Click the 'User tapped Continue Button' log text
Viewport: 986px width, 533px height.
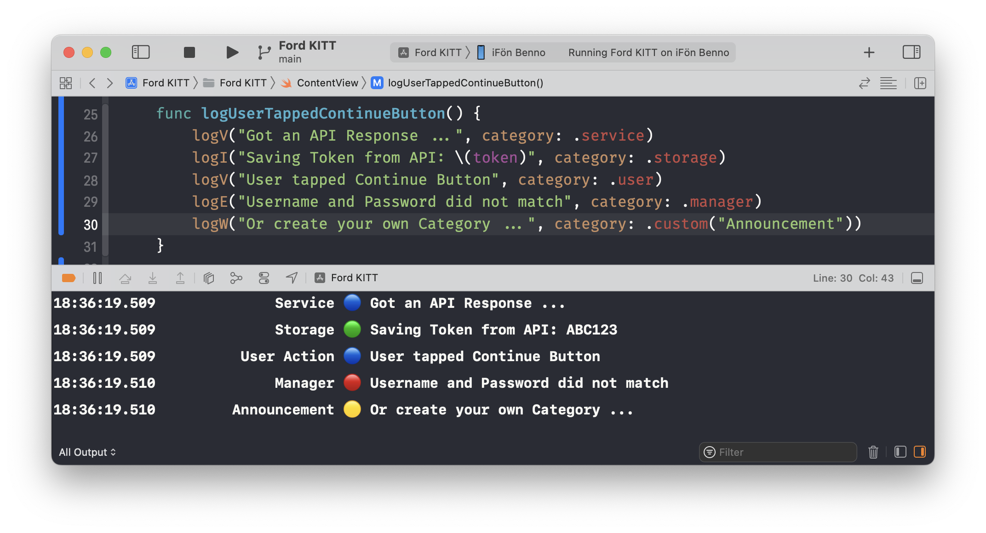(485, 357)
